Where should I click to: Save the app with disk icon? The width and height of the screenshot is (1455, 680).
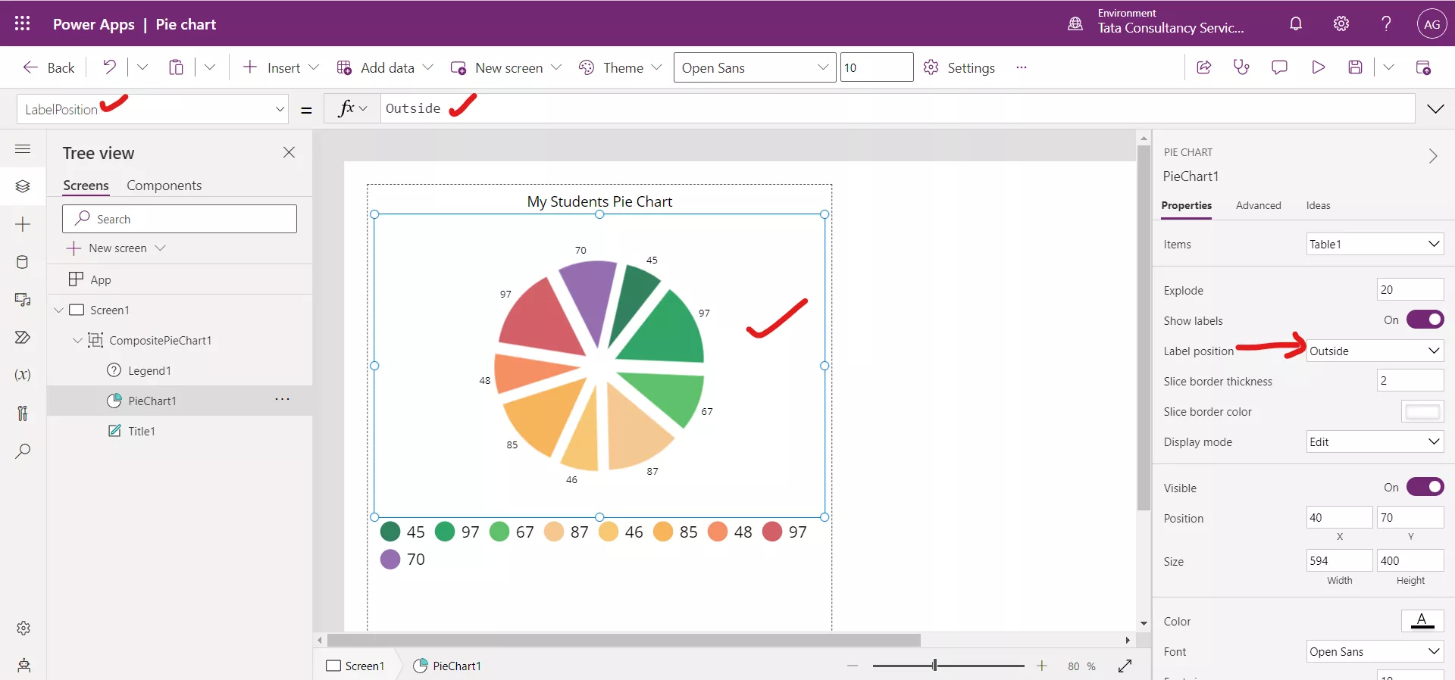point(1356,67)
